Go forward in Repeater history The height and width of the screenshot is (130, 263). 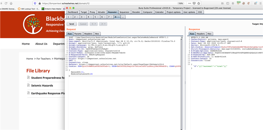coord(102,24)
